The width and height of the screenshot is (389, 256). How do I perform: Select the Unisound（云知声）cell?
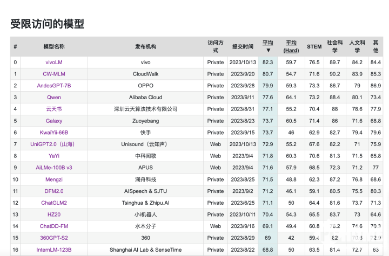point(146,144)
